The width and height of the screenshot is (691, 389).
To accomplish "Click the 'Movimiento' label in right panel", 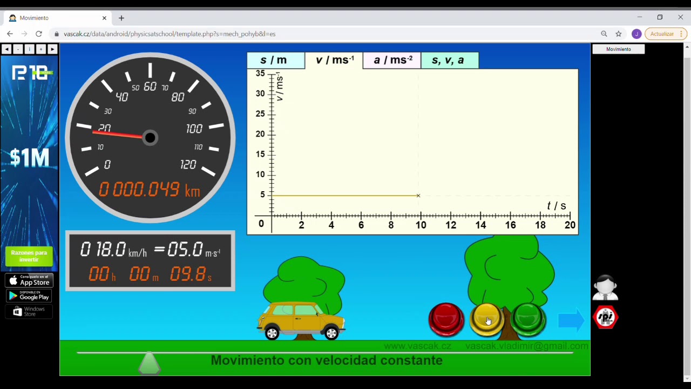I will point(619,49).
